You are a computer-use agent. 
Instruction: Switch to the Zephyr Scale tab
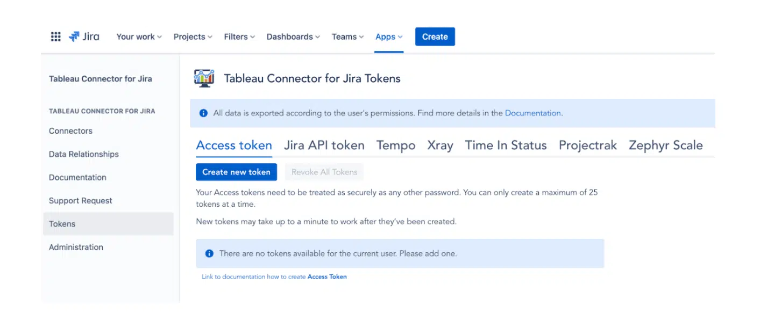tap(666, 145)
